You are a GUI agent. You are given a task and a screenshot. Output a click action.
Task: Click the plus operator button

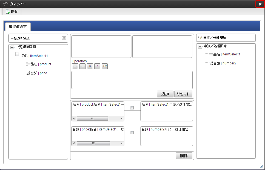click(x=75, y=66)
